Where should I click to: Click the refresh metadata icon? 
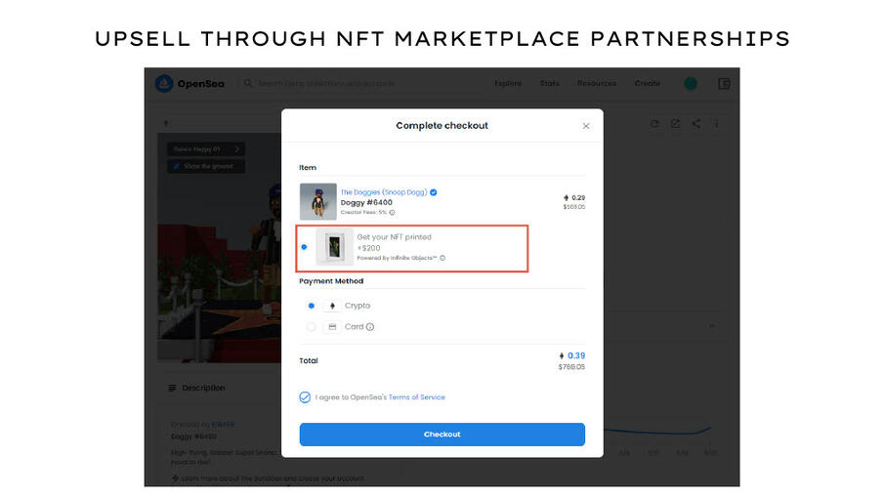click(654, 124)
